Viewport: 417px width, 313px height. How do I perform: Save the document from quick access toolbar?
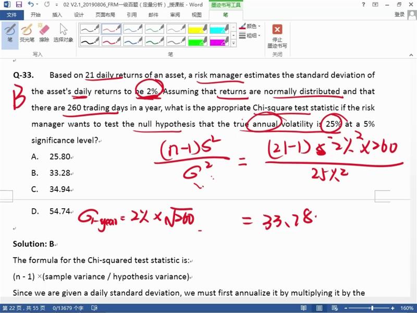pyautogui.click(x=19, y=5)
